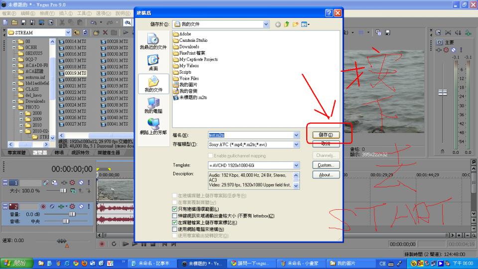478x269 pixels.
Task: Open the File menu in Vegas
Action: [x=9, y=13]
